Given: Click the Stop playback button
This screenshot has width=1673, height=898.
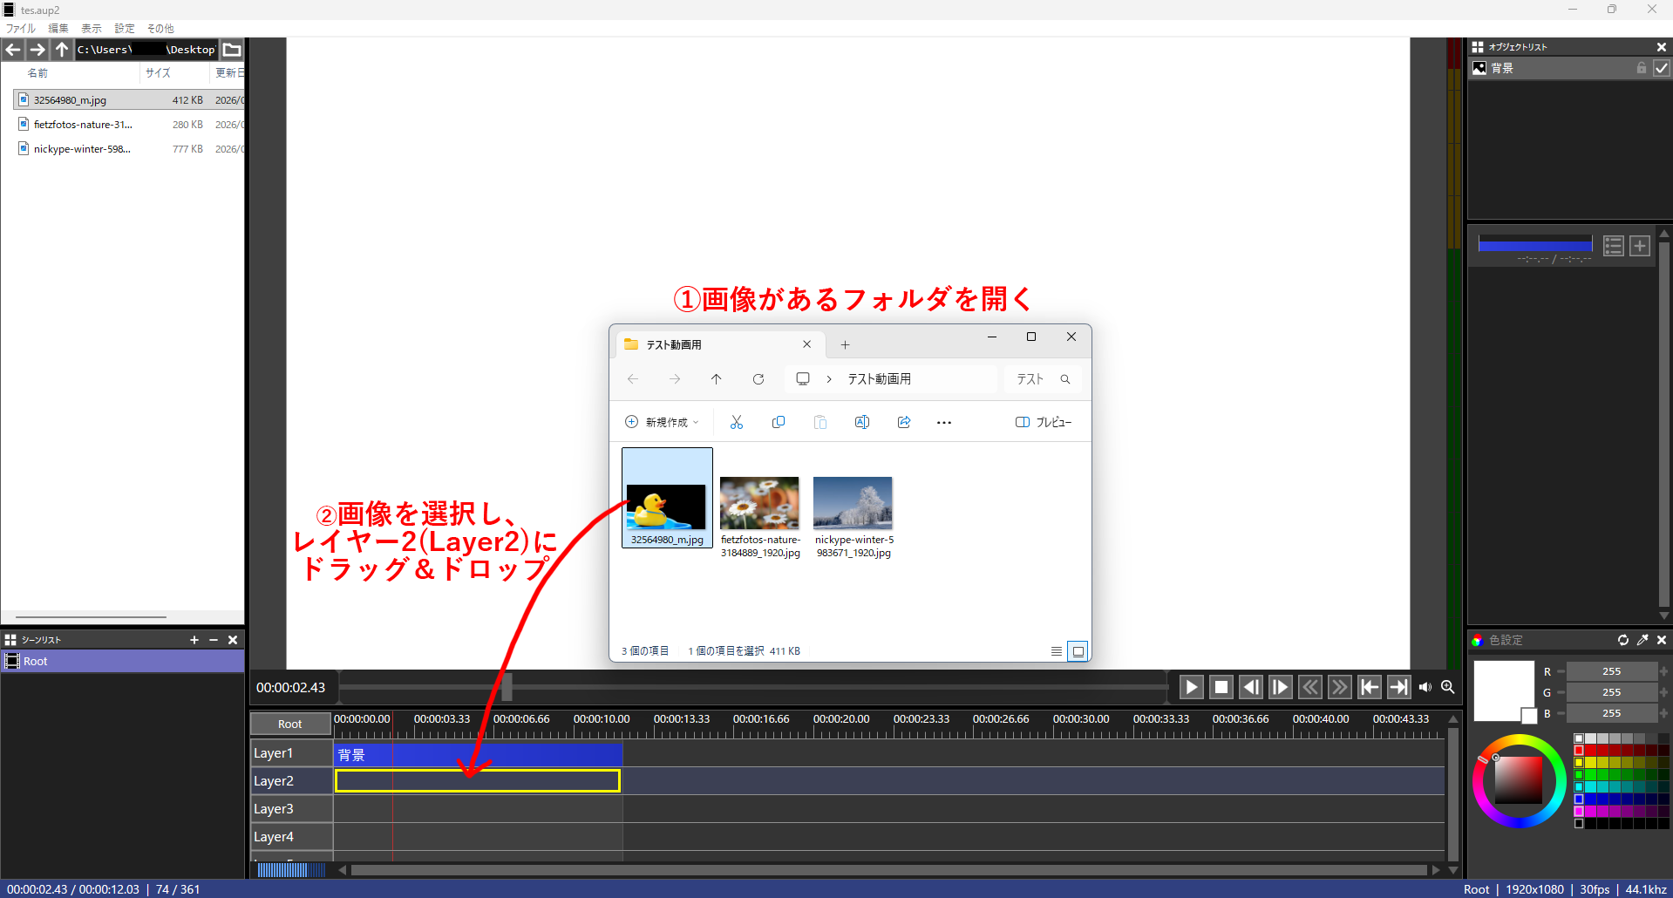Looking at the screenshot, I should point(1221,687).
